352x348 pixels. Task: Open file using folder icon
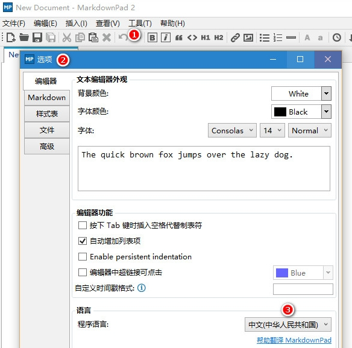click(24, 37)
